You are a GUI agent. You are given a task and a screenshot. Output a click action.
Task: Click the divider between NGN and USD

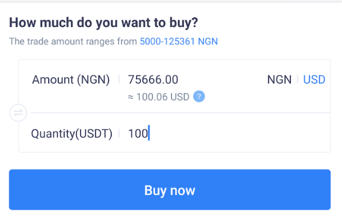click(x=298, y=79)
